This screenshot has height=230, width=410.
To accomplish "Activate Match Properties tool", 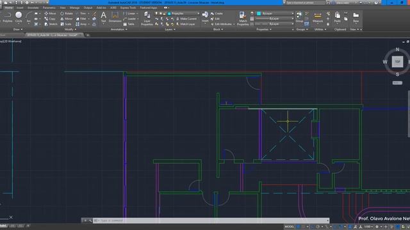I will point(243,19).
